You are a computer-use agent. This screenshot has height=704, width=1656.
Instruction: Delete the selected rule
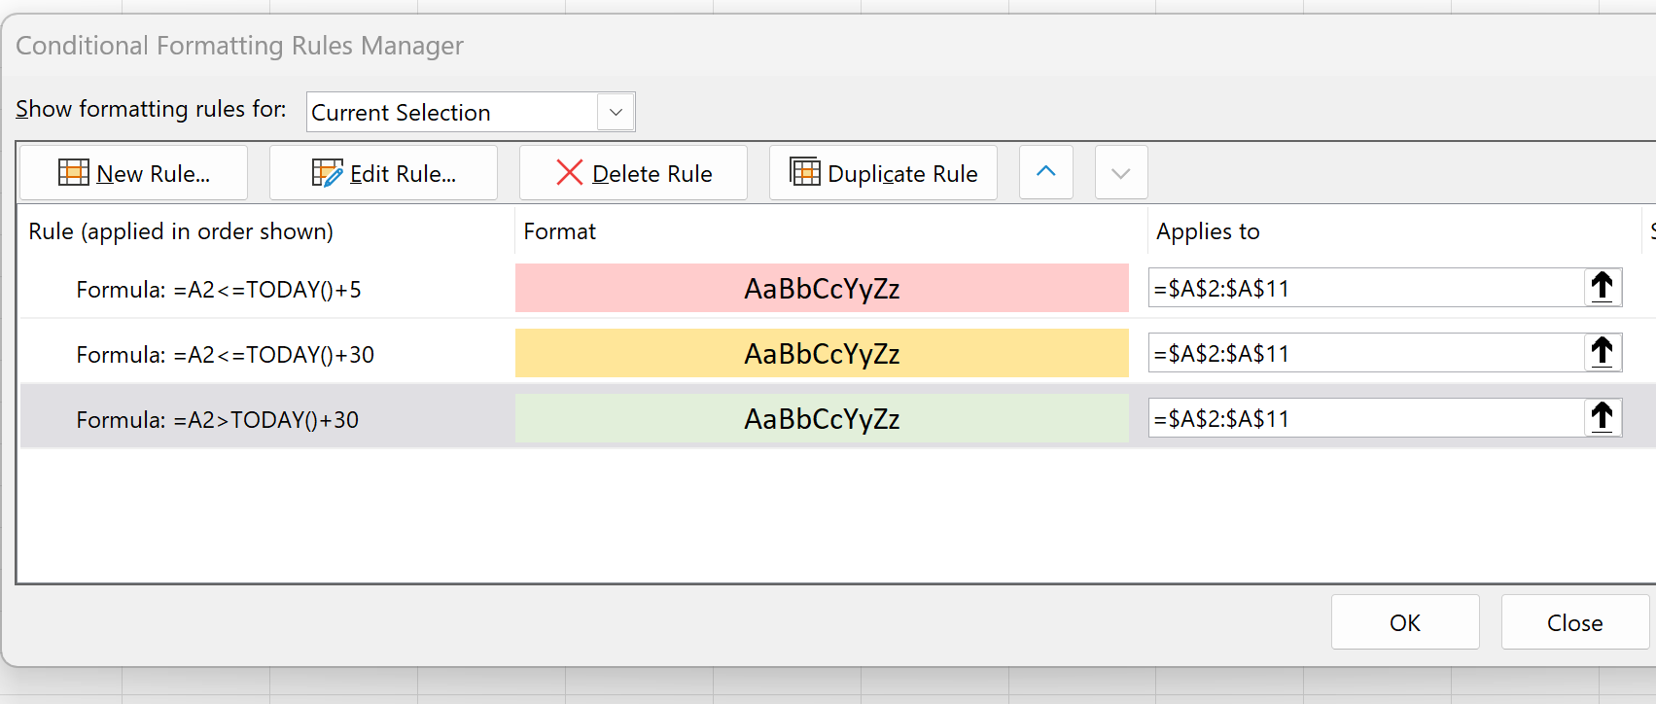pyautogui.click(x=633, y=173)
